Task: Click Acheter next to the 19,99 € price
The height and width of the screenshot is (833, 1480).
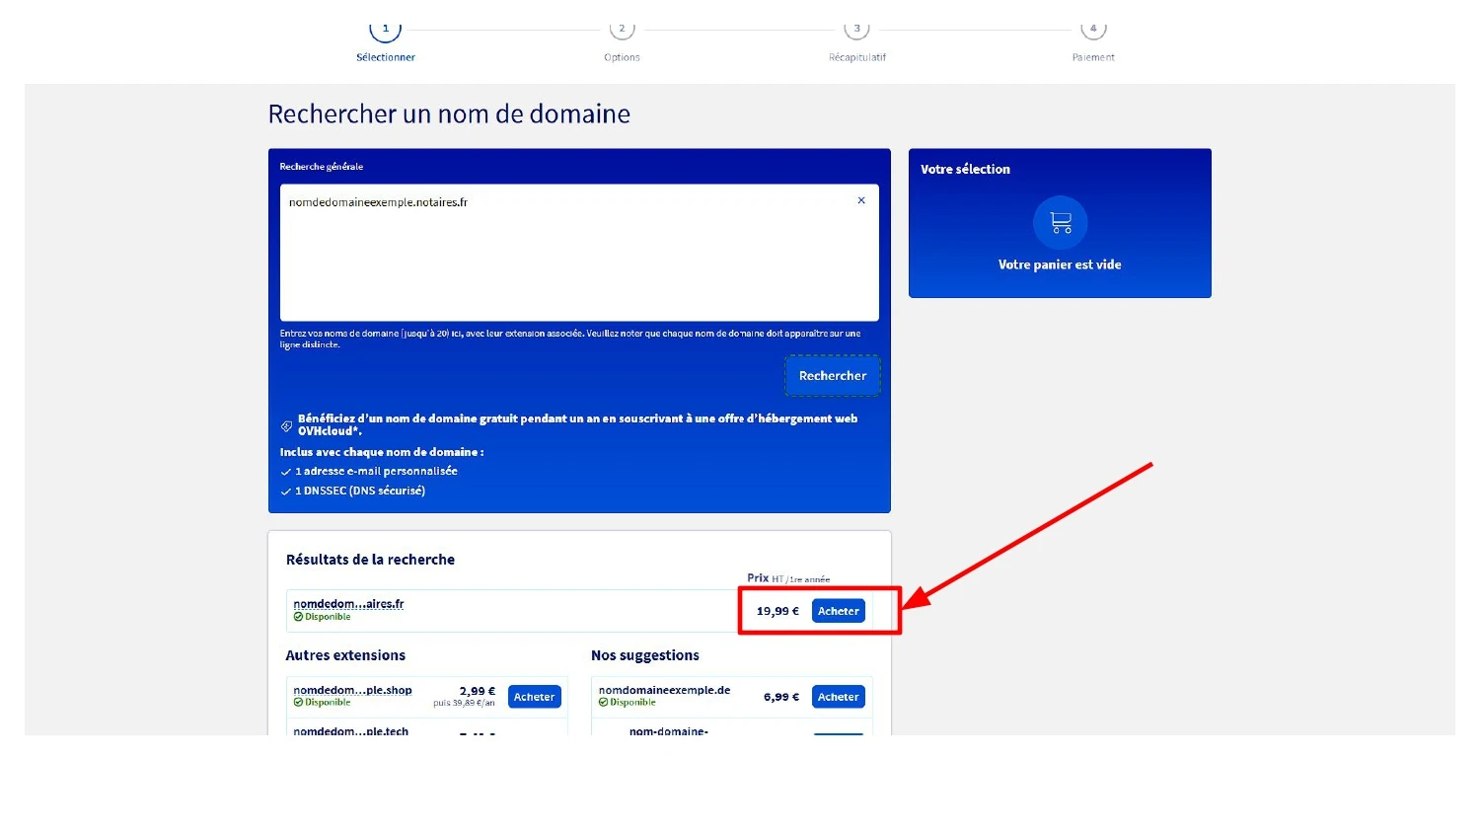Action: (x=838, y=610)
